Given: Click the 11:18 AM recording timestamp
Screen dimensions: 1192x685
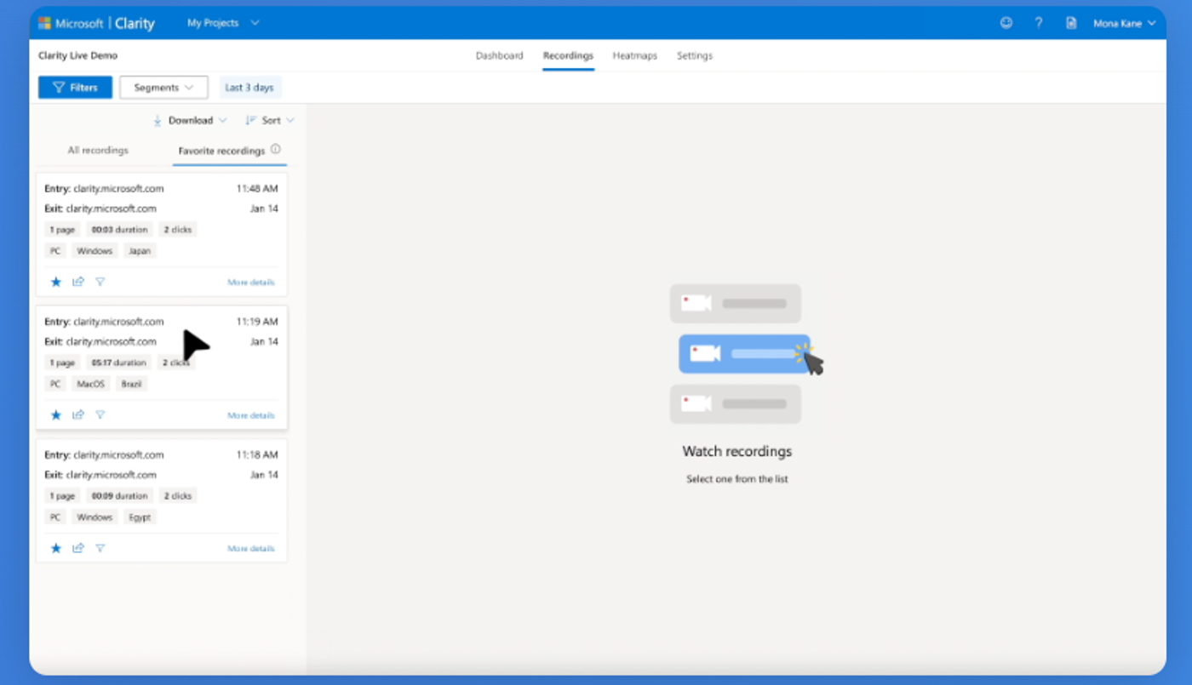Looking at the screenshot, I should pyautogui.click(x=257, y=455).
